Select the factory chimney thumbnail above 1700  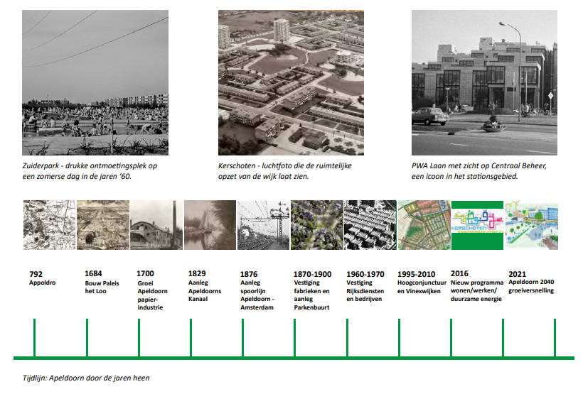[x=156, y=225]
